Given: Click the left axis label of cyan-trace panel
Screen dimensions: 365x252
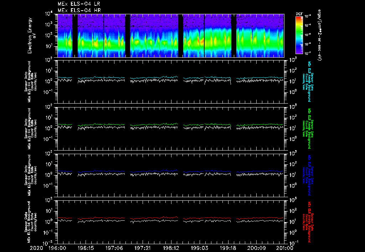Looking at the screenshot, I should [x=31, y=82].
